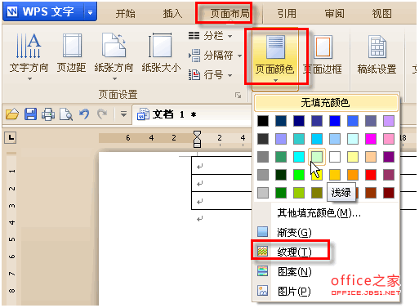Pick the red color swatch
Image resolution: width=419 pixels, height=308 pixels.
[x=371, y=175]
